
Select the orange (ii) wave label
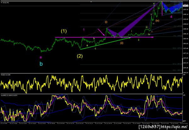point(122,43)
